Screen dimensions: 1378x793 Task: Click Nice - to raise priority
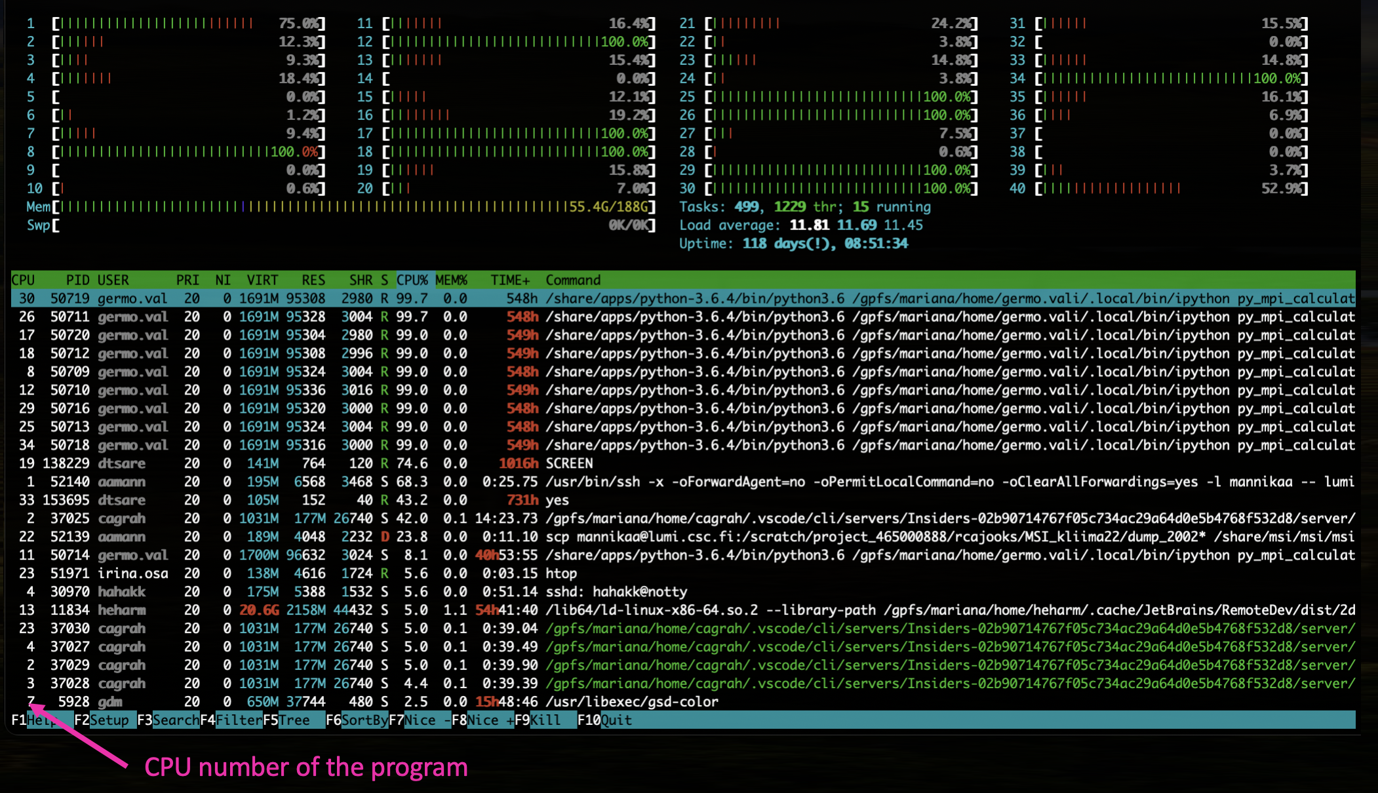tap(427, 720)
